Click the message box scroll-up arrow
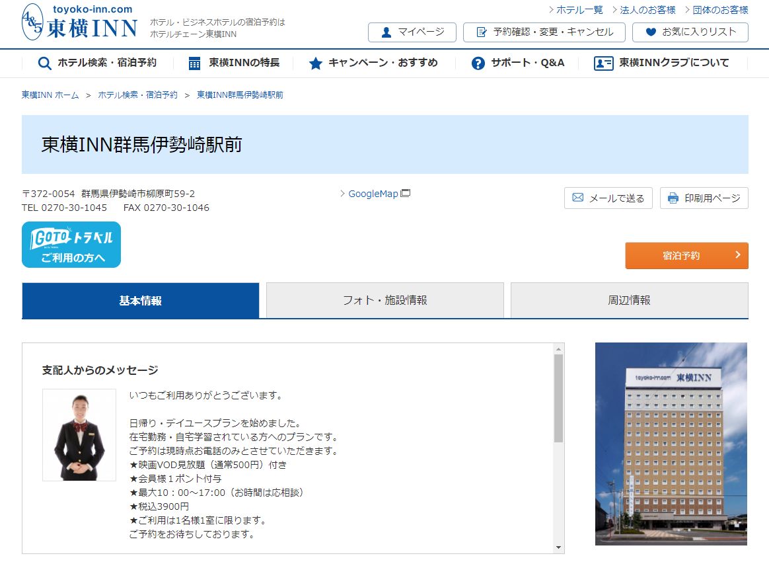This screenshot has width=769, height=562. point(559,349)
